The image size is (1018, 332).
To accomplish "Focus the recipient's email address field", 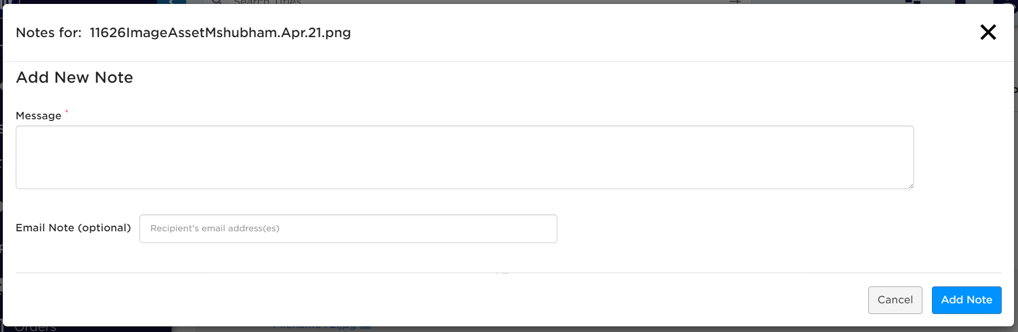I will (348, 228).
